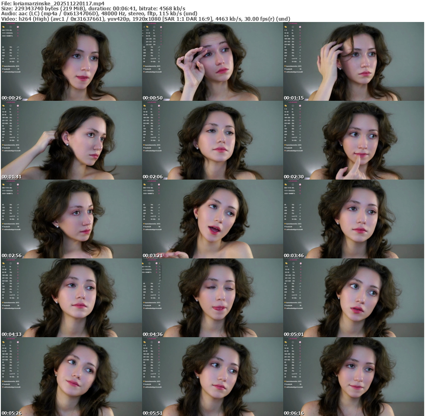Open the thumbnail stamped 00:00:50
The width and height of the screenshot is (425, 416).
(x=212, y=61)
